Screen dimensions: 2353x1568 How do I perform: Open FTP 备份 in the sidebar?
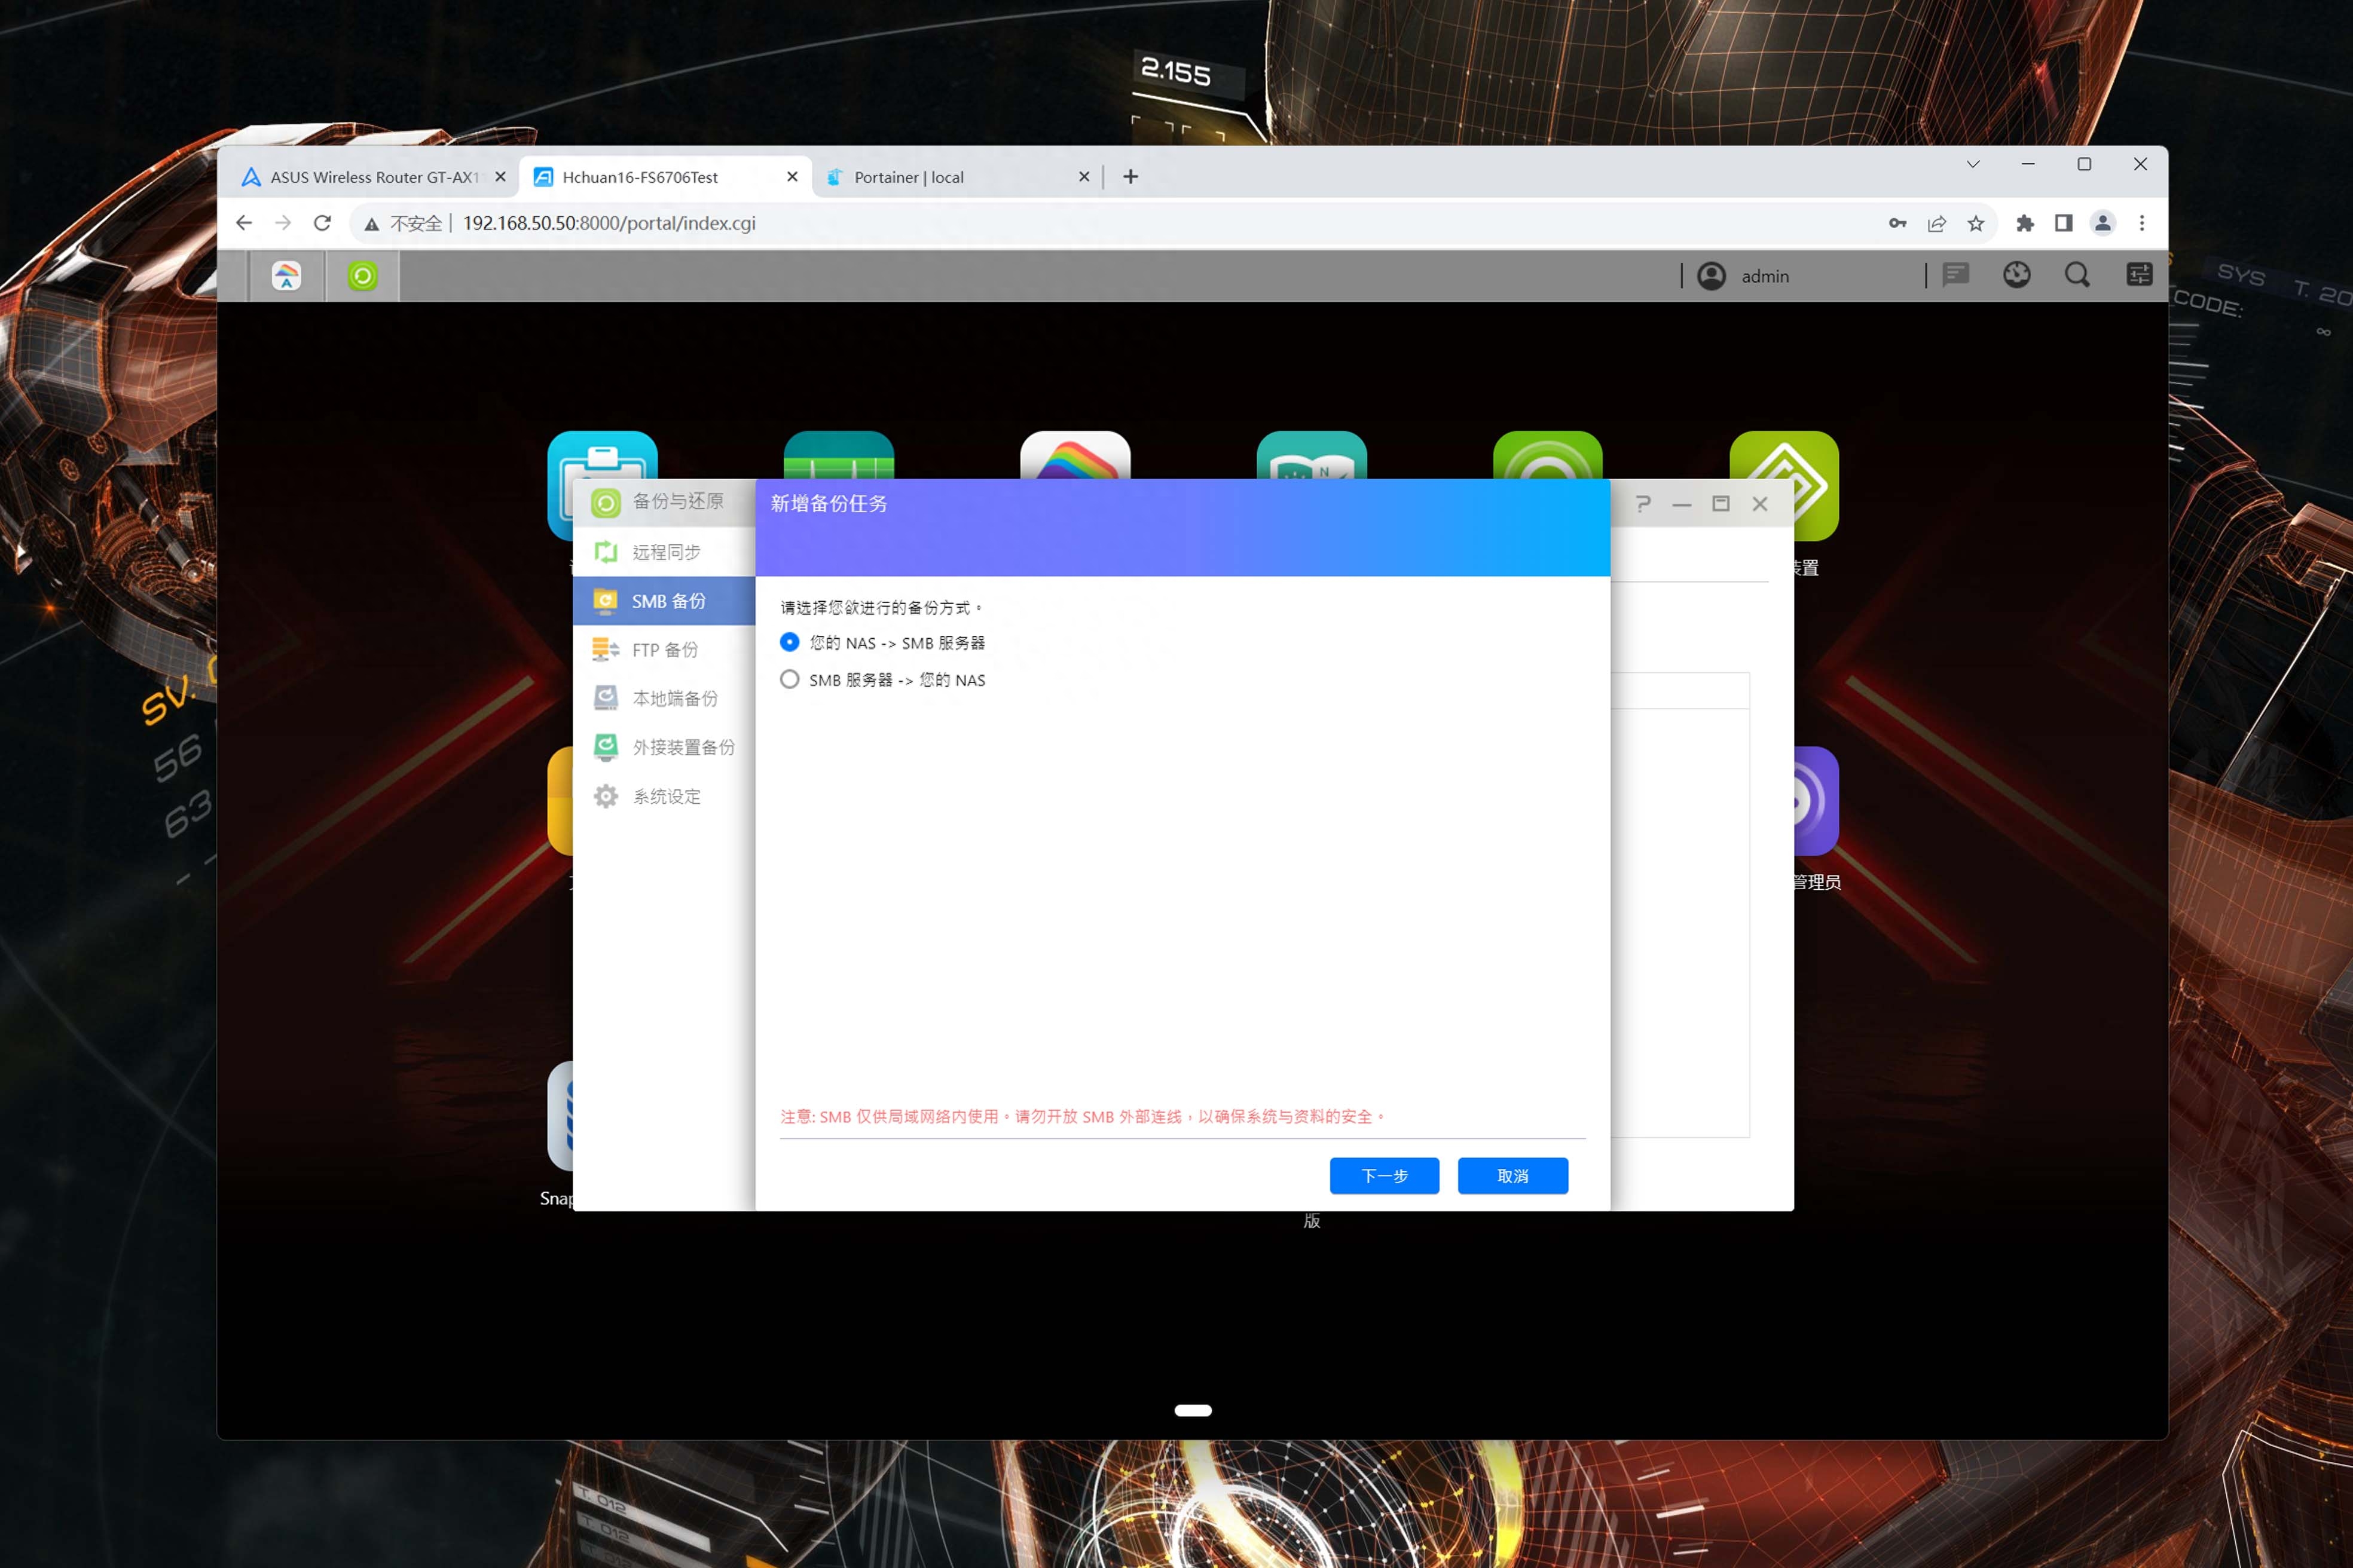tap(664, 650)
